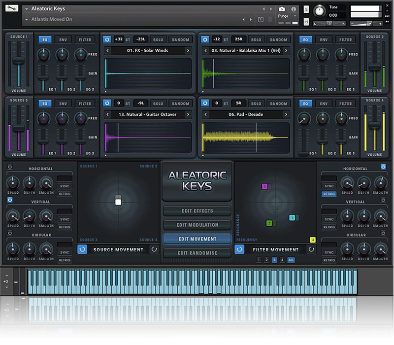Click the camera snapshot icon

click(x=282, y=9)
